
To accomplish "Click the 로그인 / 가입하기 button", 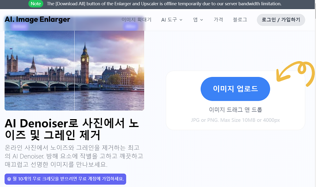I will tap(281, 20).
